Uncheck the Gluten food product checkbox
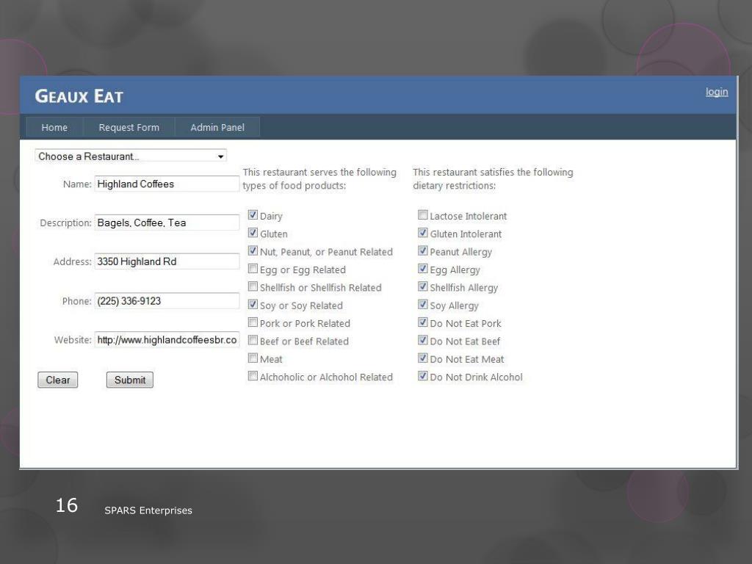Screen dimensions: 752x564 click(253, 233)
